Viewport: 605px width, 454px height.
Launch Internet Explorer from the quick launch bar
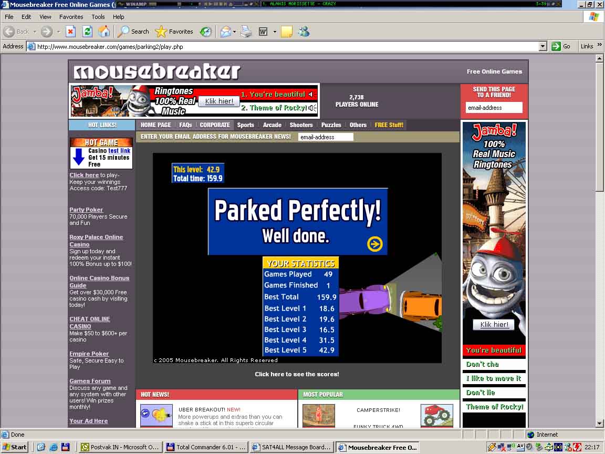[53, 447]
